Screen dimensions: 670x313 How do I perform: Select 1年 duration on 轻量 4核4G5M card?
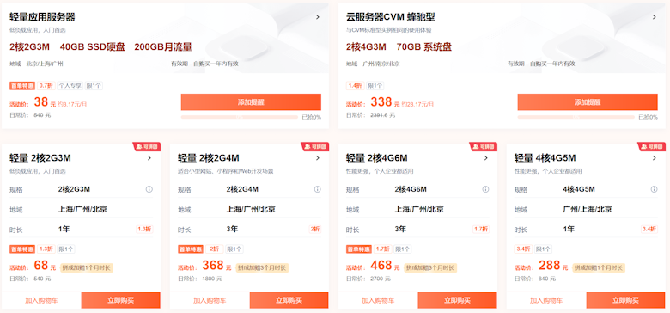[x=569, y=230]
